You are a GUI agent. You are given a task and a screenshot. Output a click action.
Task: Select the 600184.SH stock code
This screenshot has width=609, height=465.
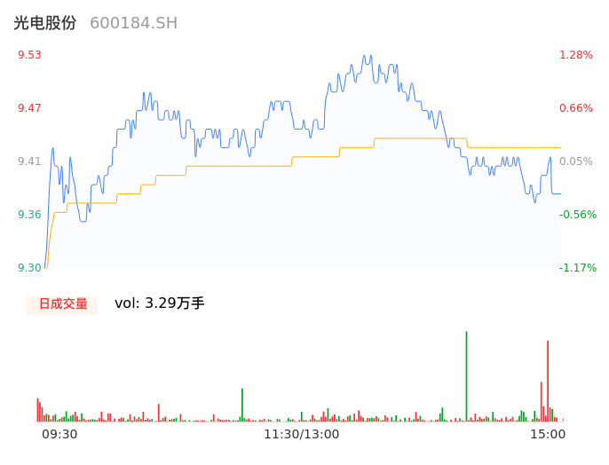tap(133, 23)
